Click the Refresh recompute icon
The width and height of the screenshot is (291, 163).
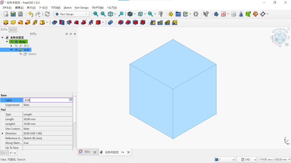tap(47, 14)
